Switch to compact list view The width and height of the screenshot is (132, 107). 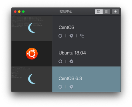point(106,12)
